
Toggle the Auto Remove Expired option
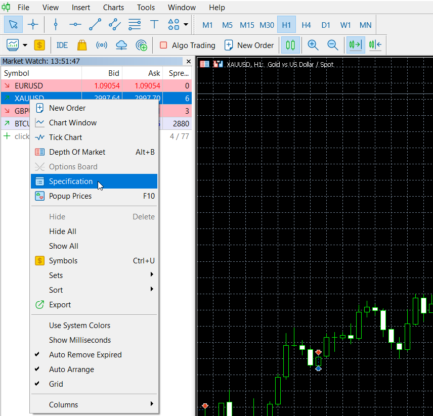[x=85, y=355]
